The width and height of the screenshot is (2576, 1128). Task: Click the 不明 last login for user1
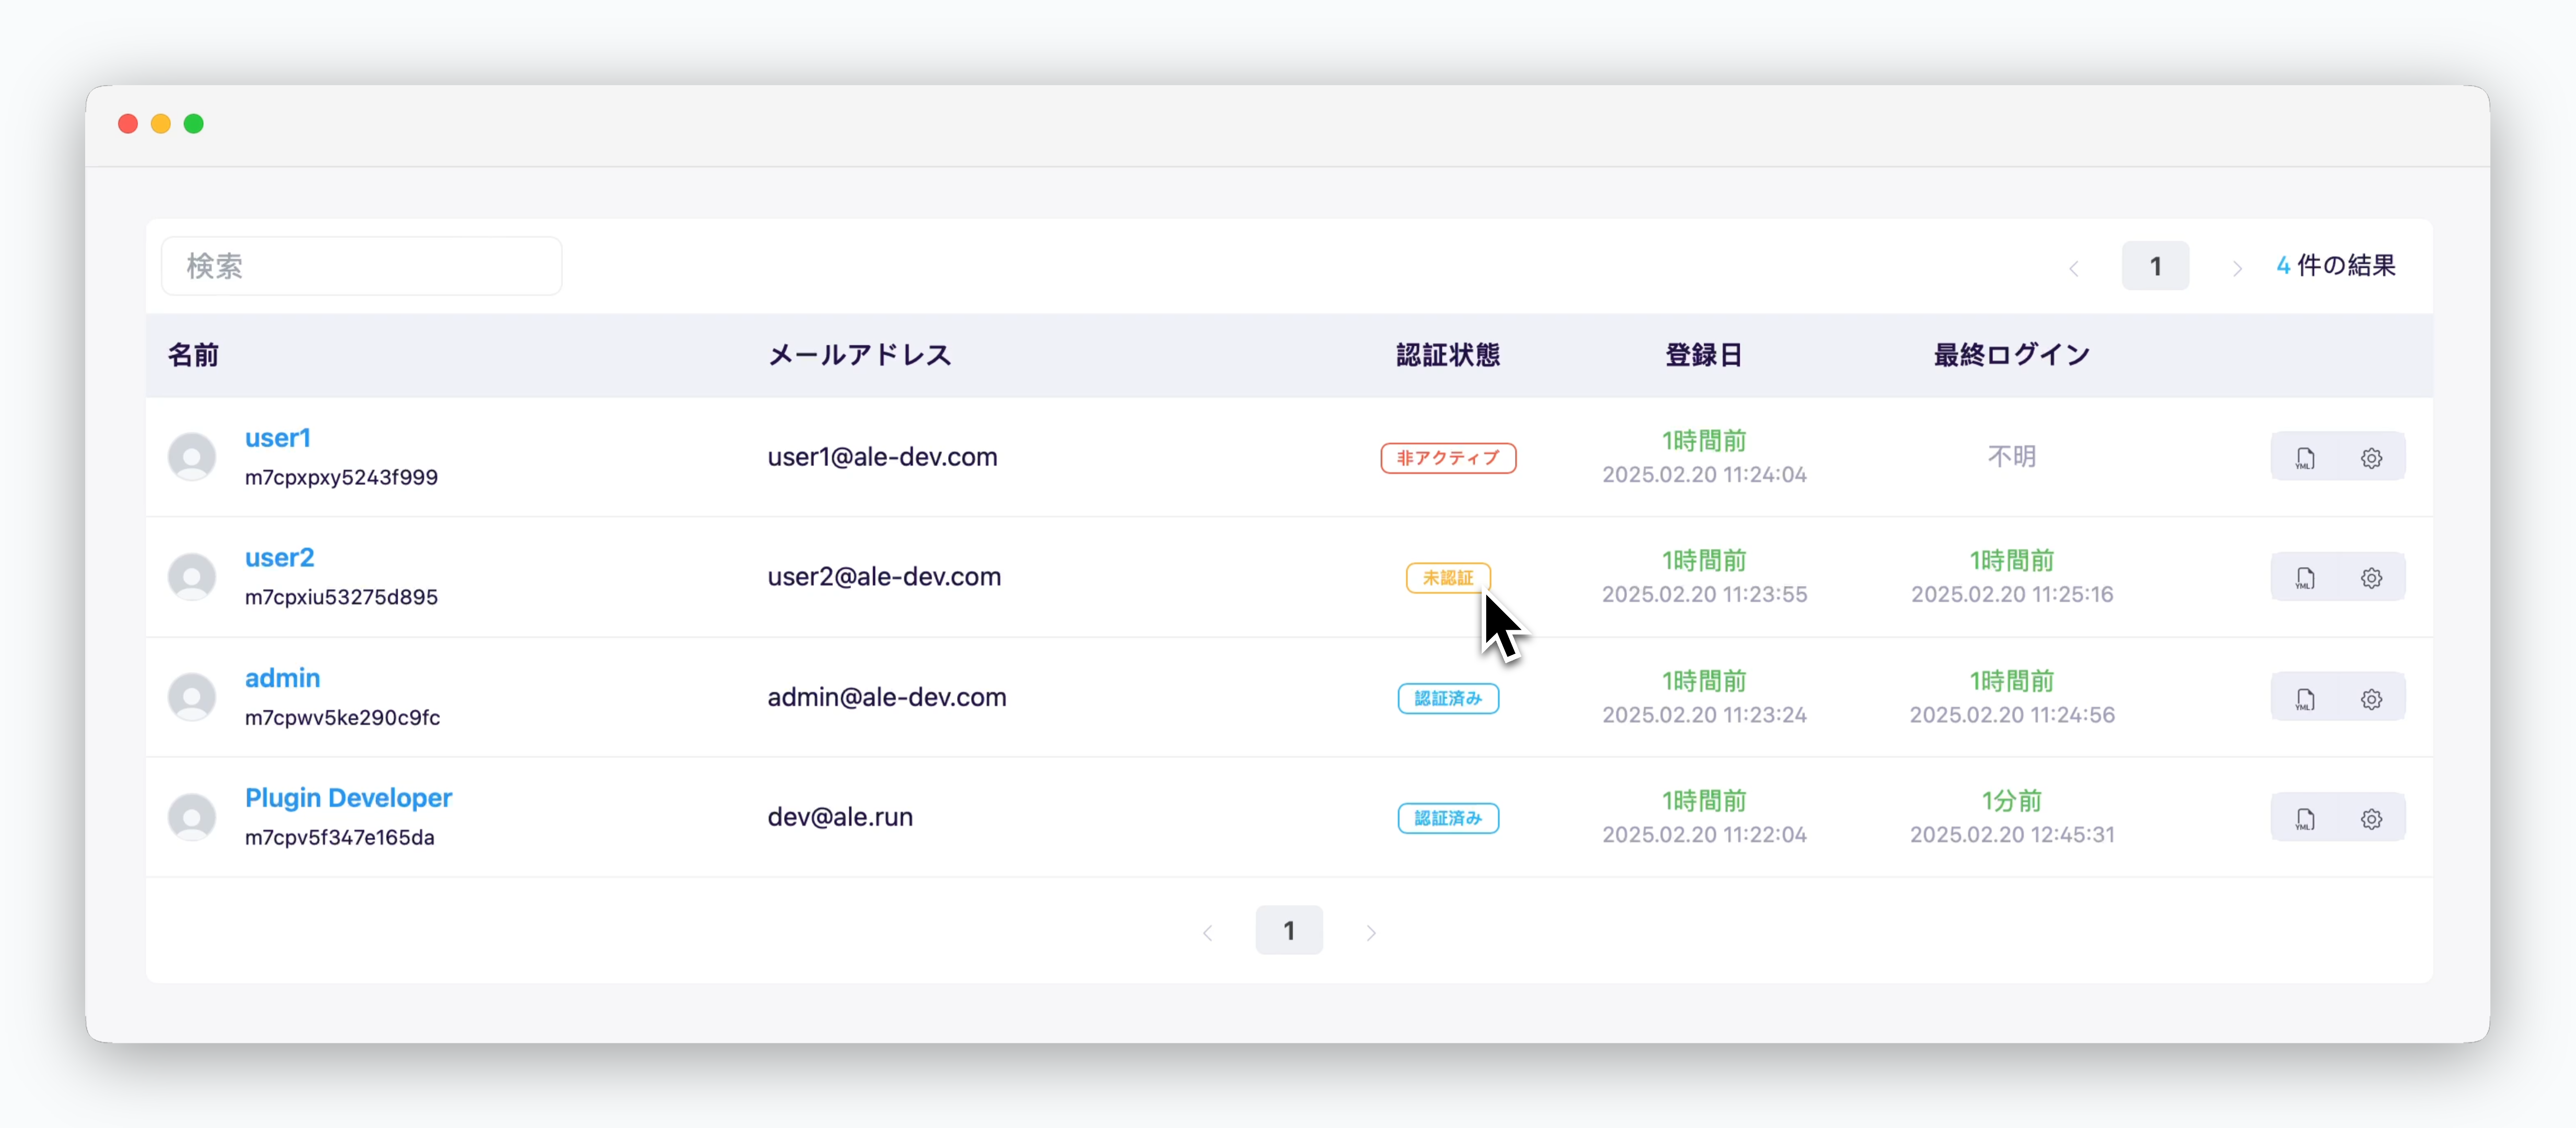tap(2012, 457)
